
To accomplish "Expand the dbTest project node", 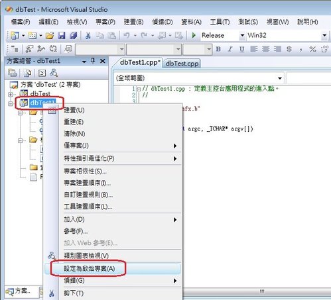I will pyautogui.click(x=11, y=94).
